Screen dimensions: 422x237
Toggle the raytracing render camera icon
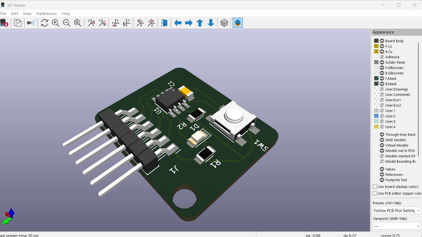click(31, 23)
